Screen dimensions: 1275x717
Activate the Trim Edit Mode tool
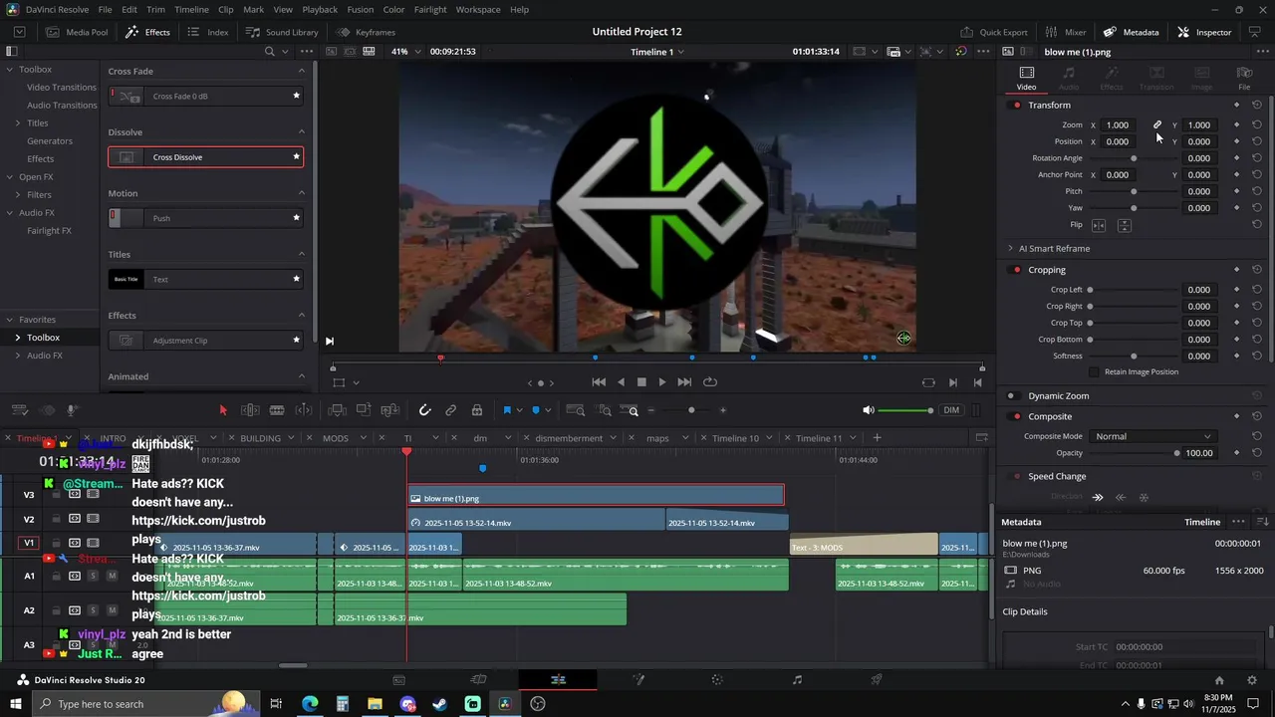(x=250, y=410)
